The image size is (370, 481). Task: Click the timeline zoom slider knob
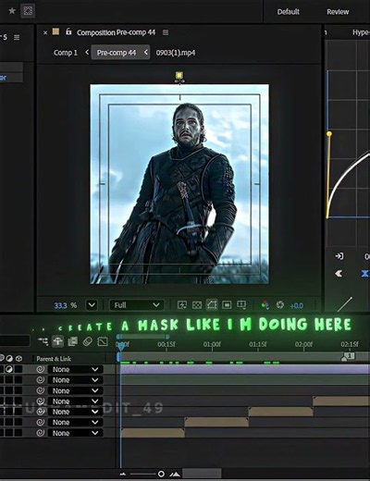point(161,474)
